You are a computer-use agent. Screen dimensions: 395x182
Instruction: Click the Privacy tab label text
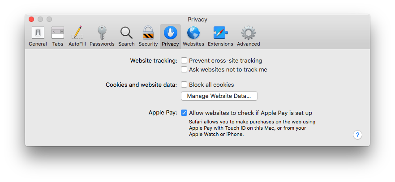[x=170, y=44]
